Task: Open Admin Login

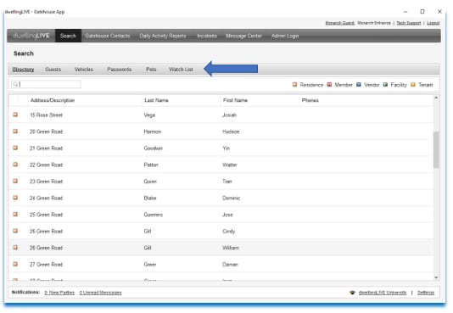Action: pyautogui.click(x=285, y=36)
